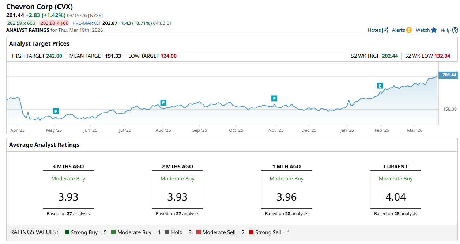Click the Hold gray legend swatch
Viewport: 460px width, 244px height.
167,232
